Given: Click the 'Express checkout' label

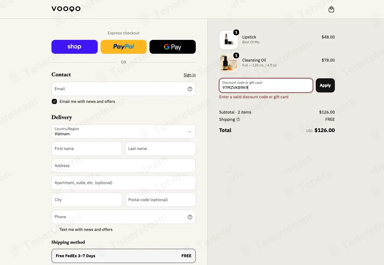Looking at the screenshot, I should point(123,33).
